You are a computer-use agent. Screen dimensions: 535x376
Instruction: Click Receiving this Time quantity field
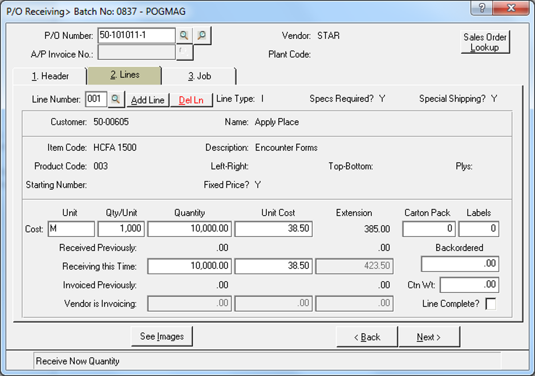tap(189, 266)
